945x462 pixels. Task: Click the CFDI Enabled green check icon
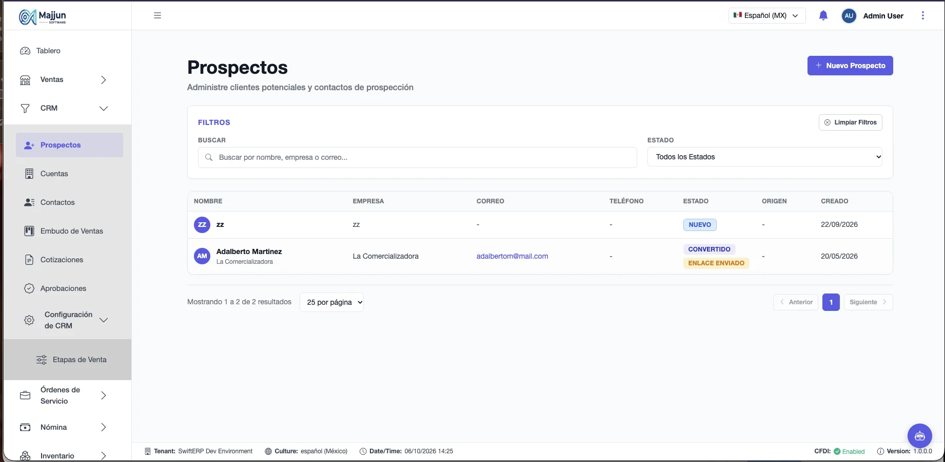point(837,451)
